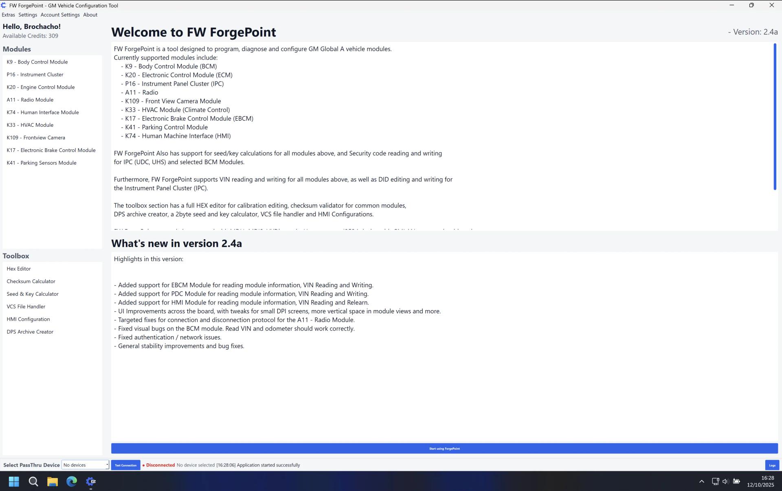
Task: Click the Modules section header
Action: pyautogui.click(x=17, y=49)
